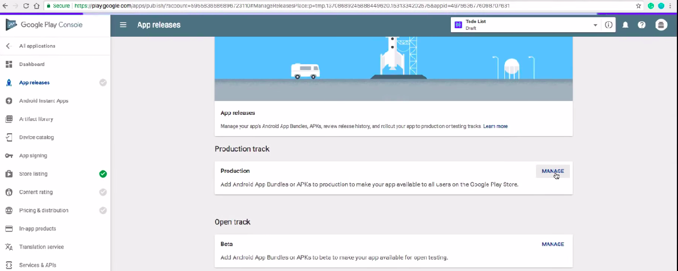Screen dimensions: 678x271
Task: Open the help question mark icon
Action: (x=642, y=25)
